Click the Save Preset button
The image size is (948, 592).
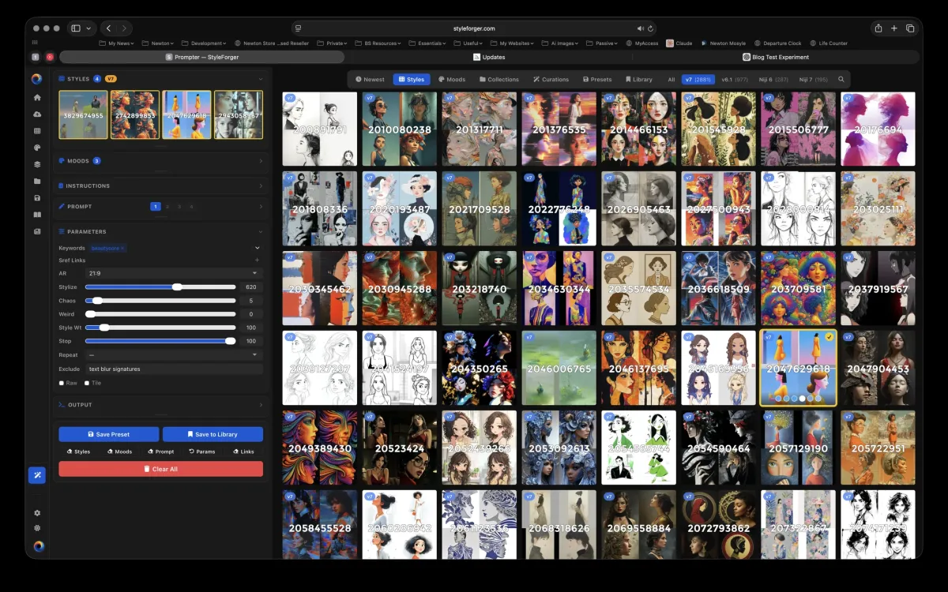(x=109, y=434)
